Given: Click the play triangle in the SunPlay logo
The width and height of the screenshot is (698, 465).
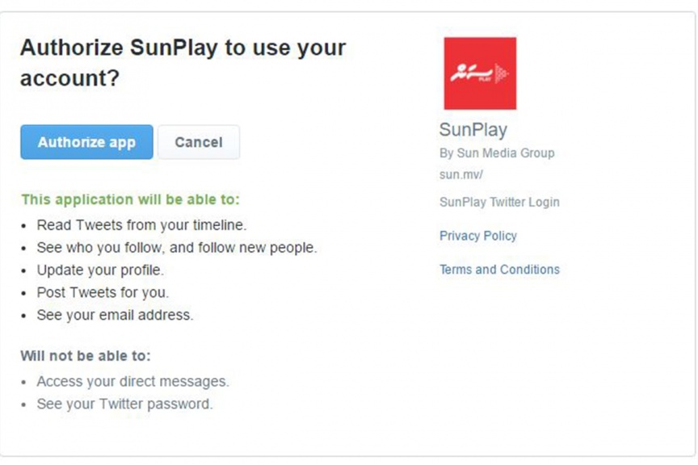Looking at the screenshot, I should pyautogui.click(x=501, y=74).
